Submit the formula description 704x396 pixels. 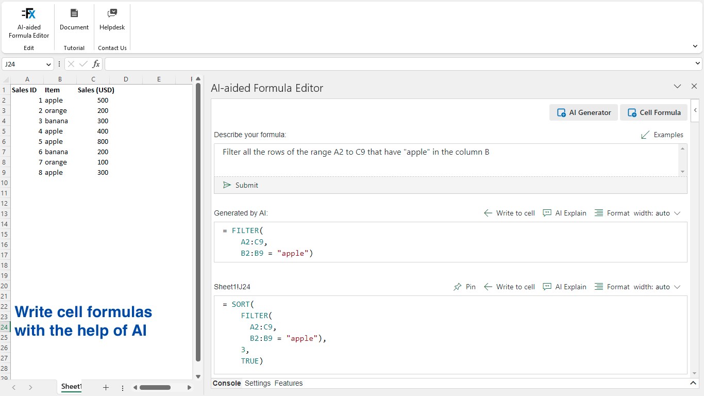(241, 185)
